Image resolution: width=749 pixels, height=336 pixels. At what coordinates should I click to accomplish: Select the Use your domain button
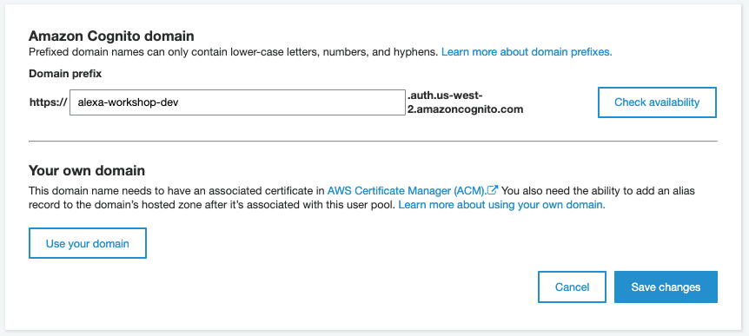(88, 243)
